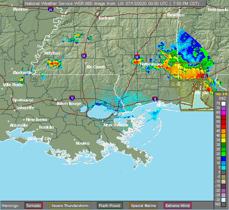Click the 10 DBZ light blue swatch

(223, 163)
